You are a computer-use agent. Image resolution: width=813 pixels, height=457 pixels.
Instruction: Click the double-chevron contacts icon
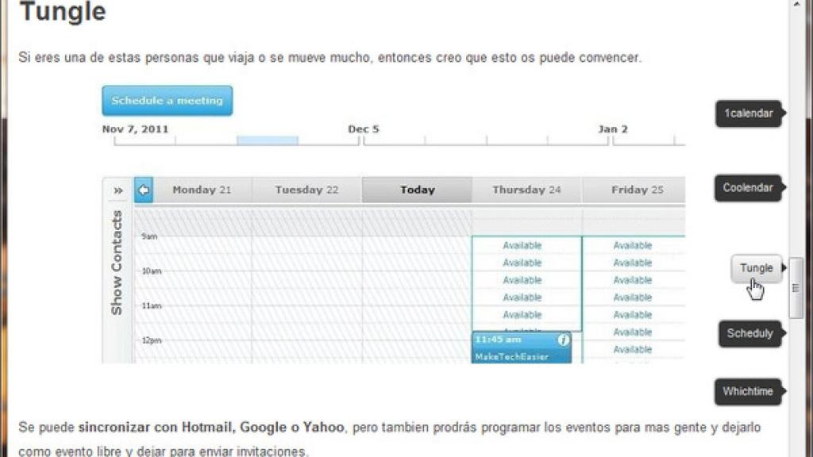(117, 190)
